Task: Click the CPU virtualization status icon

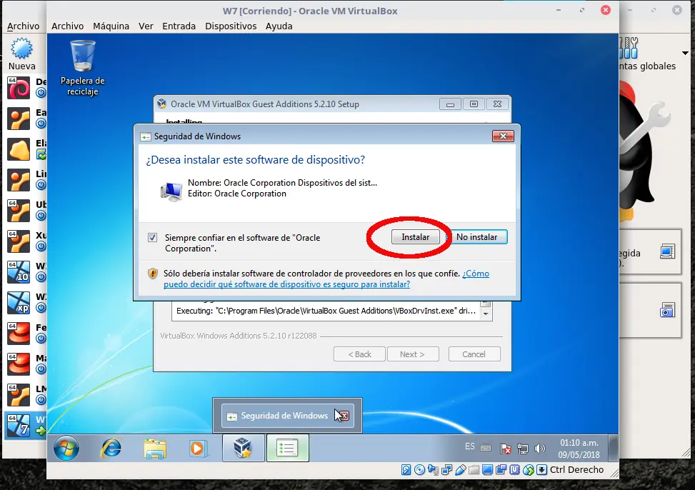Action: [514, 469]
